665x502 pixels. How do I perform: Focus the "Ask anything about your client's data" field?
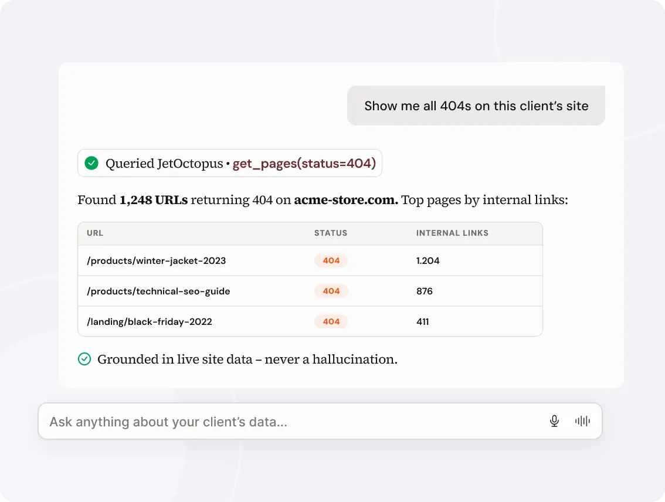click(320, 421)
